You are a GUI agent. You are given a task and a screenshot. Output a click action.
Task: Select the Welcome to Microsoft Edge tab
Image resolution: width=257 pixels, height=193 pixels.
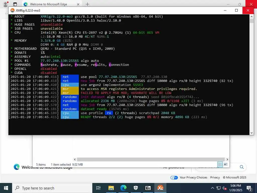[x=52, y=4]
